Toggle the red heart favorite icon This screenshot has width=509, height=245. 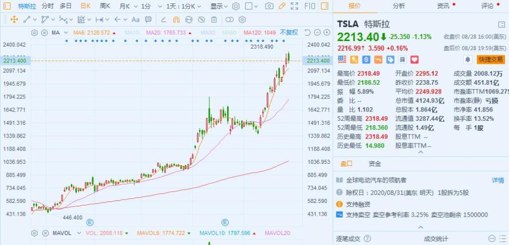tap(414, 59)
